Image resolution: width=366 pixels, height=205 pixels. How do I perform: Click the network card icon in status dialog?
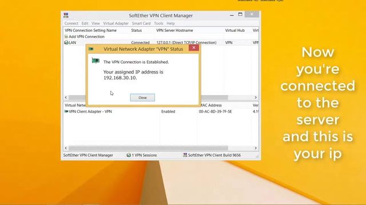96,61
